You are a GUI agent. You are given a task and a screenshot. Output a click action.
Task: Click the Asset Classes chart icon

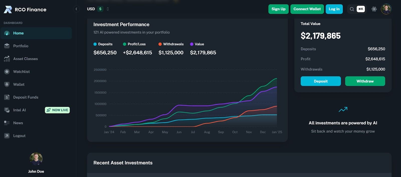pos(7,59)
